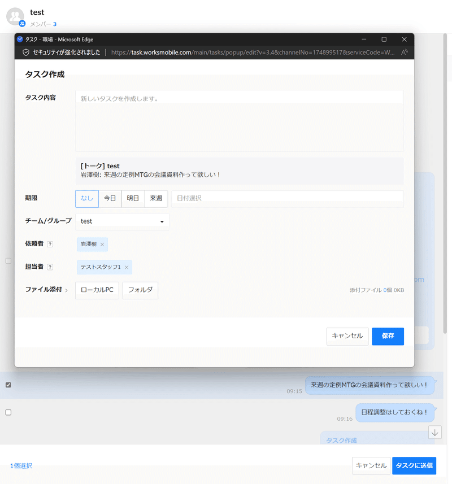Uncheck the checkbox next to the 09:15 message
Viewport: 452px width, 484px height.
point(8,385)
